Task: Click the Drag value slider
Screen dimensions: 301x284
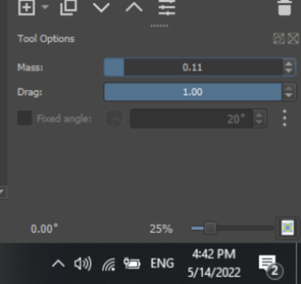Action: coord(193,92)
